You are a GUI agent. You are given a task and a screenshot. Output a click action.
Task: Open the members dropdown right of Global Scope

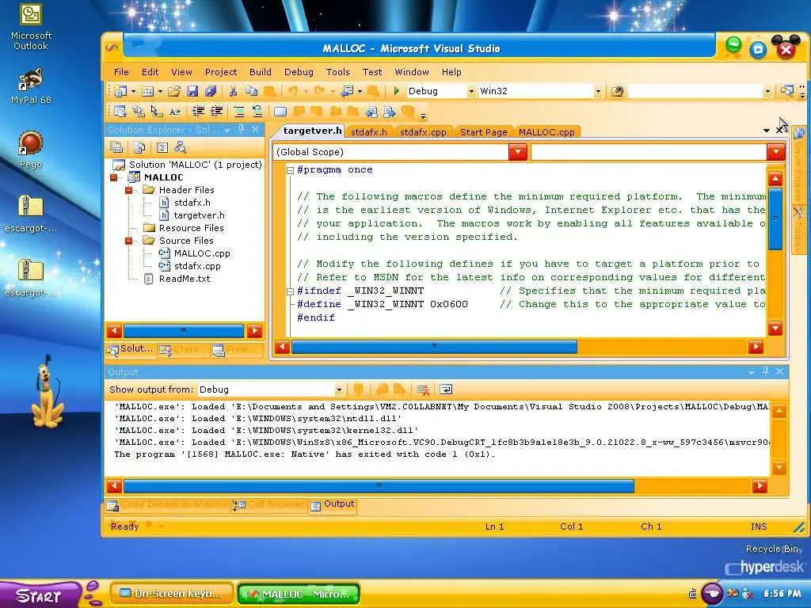775,152
